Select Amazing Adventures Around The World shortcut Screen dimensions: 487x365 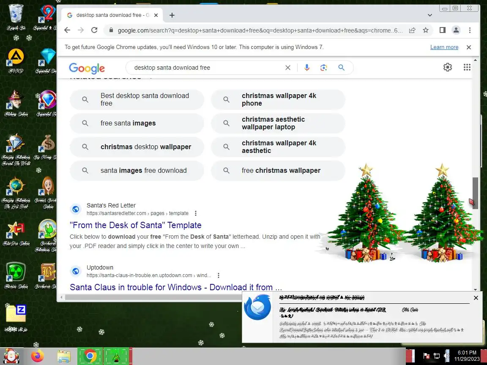(x=16, y=150)
